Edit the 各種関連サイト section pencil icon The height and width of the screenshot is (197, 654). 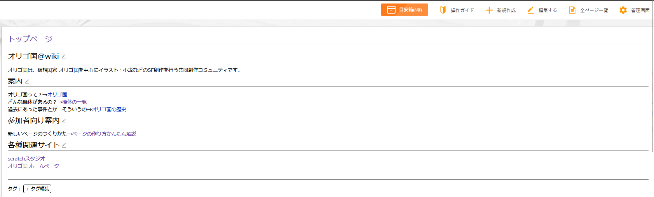point(64,145)
